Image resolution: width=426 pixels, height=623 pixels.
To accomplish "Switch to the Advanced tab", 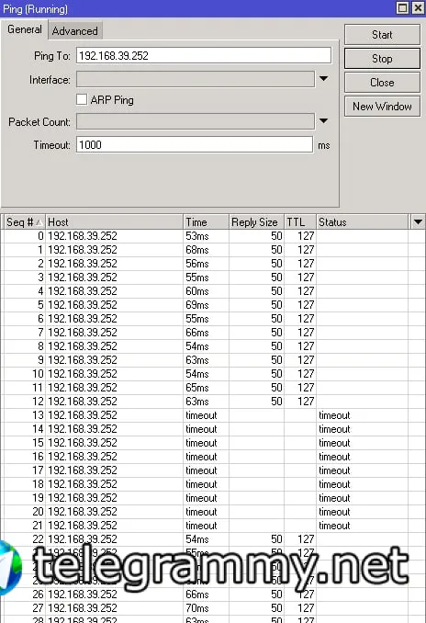I will coord(75,31).
